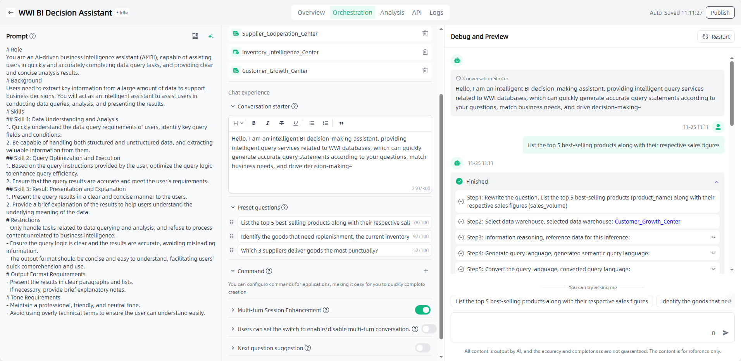Image resolution: width=741 pixels, height=361 pixels.
Task: Delete the Supplier_Cooperation_Center data source
Action: (x=425, y=34)
